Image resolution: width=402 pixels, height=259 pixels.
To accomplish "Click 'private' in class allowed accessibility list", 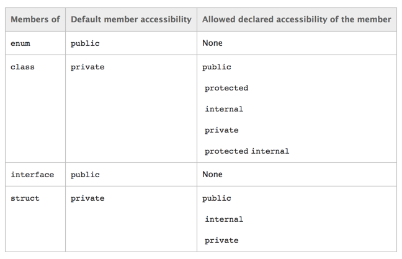I will pos(221,130).
